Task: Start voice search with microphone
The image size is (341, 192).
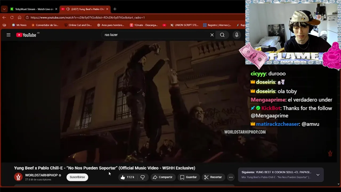Action: point(237,35)
